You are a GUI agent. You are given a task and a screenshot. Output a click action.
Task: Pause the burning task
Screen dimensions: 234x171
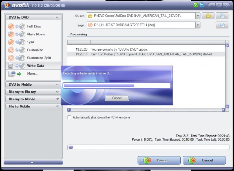[x=159, y=160]
